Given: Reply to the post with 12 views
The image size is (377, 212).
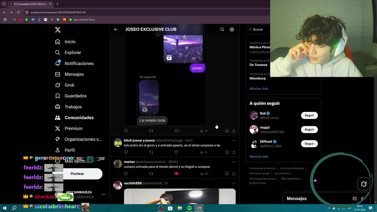Looking at the screenshot, I should pos(126,131).
